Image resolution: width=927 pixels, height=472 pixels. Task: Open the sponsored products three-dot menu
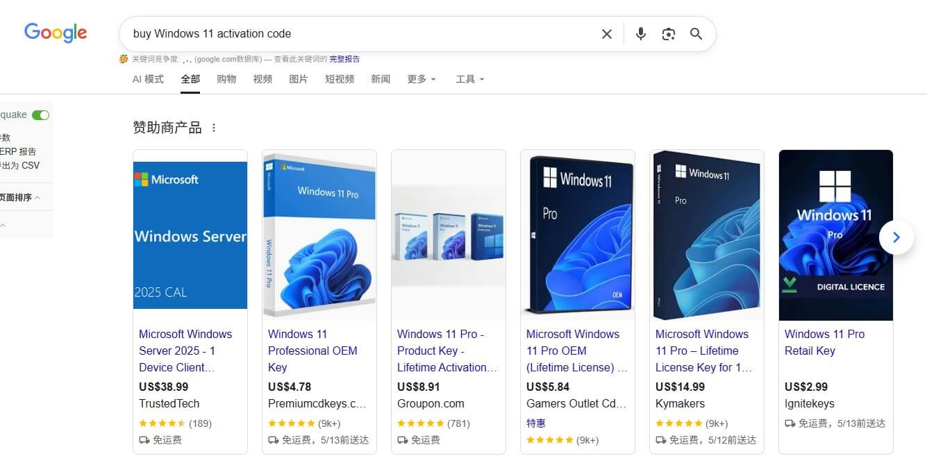pos(214,128)
